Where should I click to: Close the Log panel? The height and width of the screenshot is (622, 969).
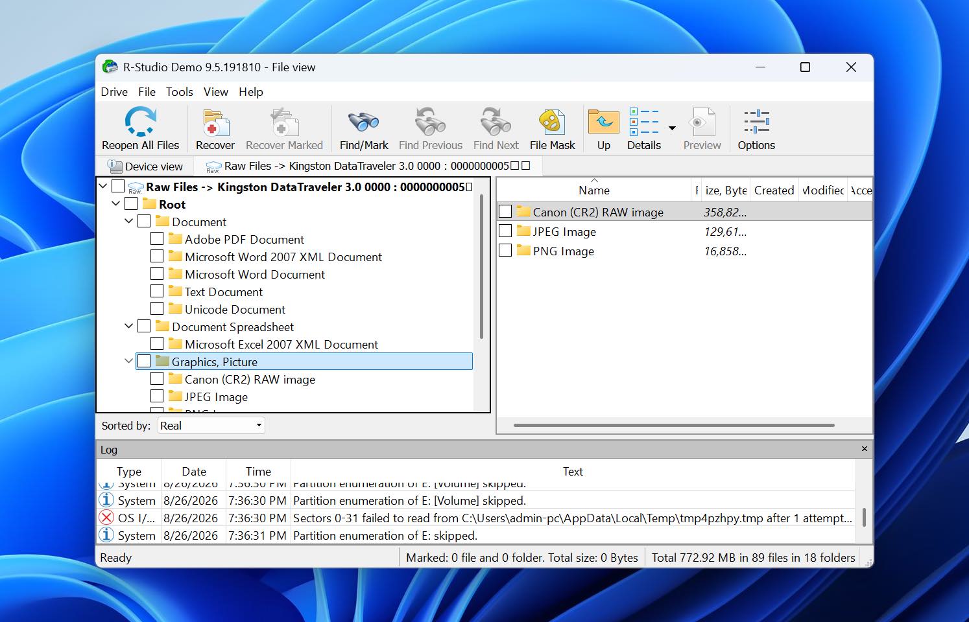tap(864, 449)
